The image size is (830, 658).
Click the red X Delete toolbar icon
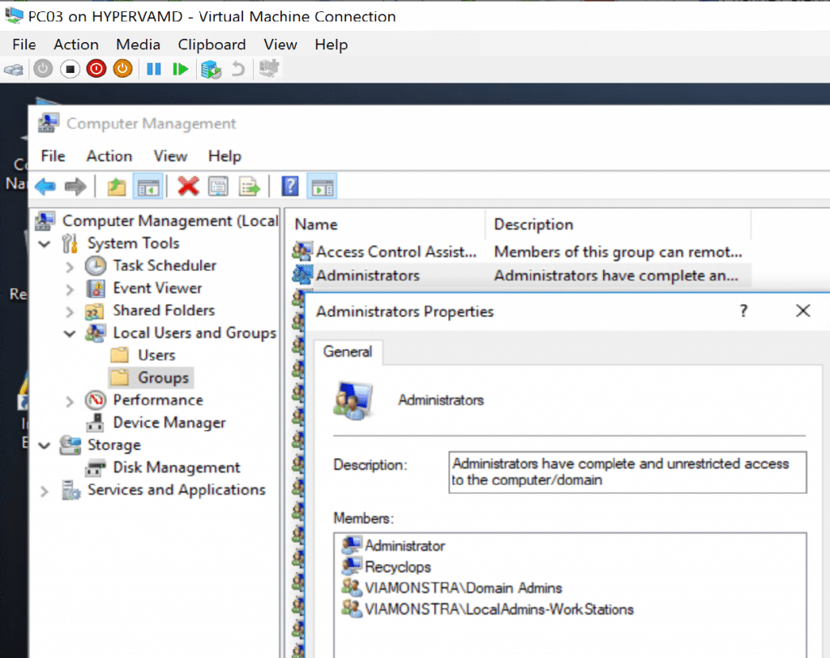tap(188, 186)
